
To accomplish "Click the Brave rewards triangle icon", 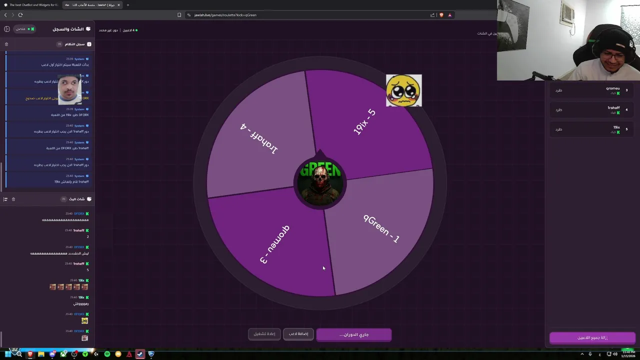I will click(x=449, y=15).
